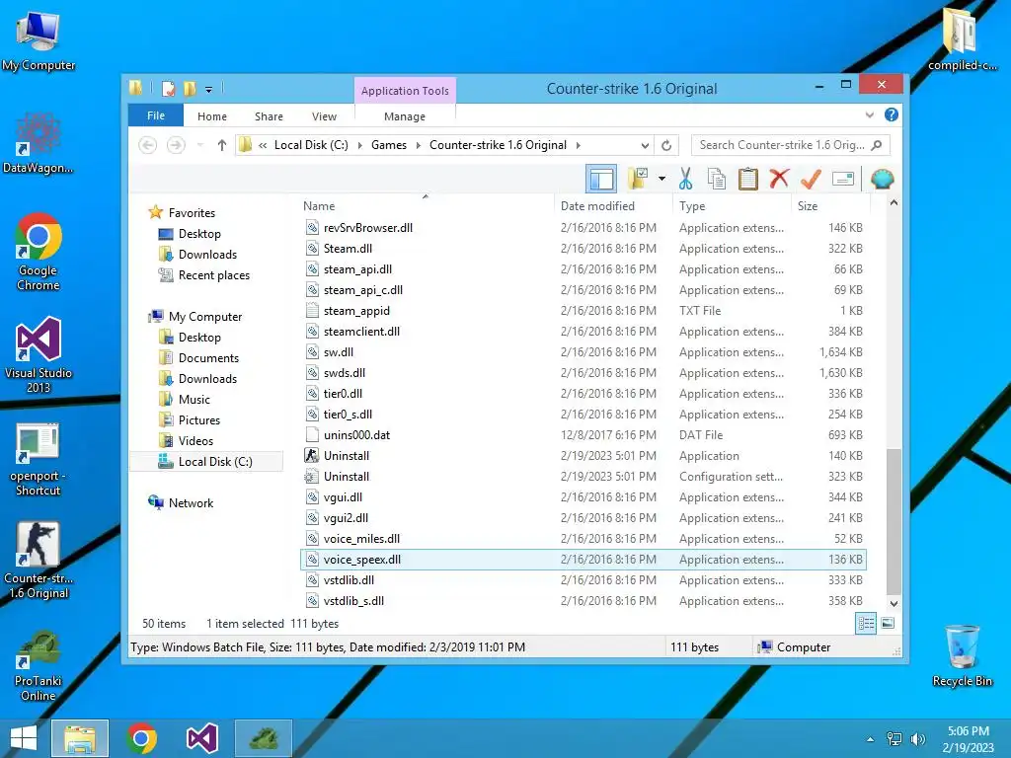Image resolution: width=1011 pixels, height=758 pixels.
Task: Go back with the back arrow
Action: (x=148, y=145)
